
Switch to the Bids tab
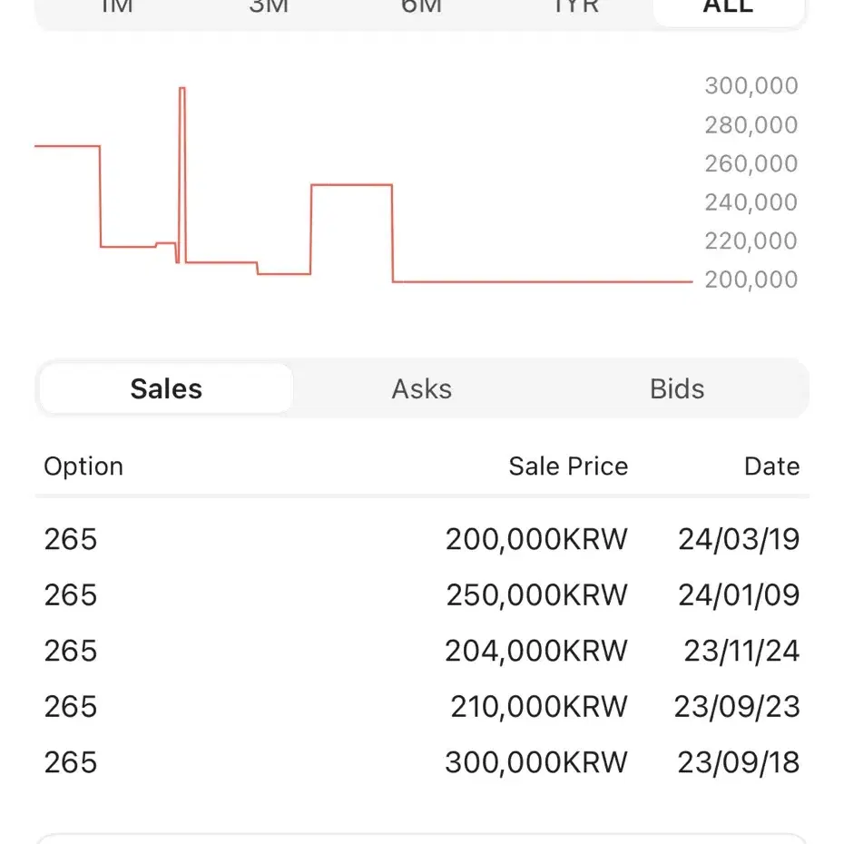click(x=677, y=388)
